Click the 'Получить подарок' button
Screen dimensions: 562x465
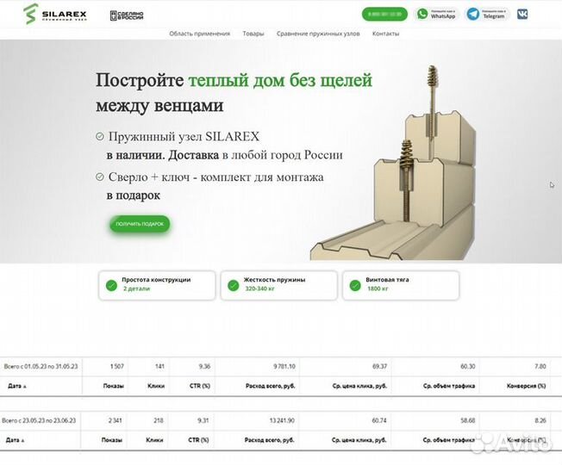(140, 224)
